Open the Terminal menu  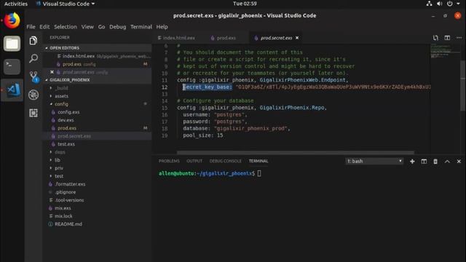141,27
